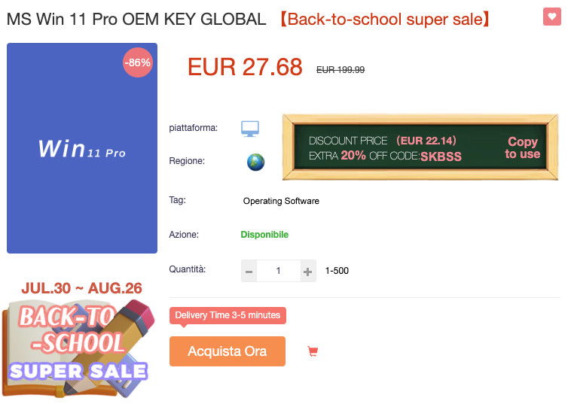Click the MS Win 11 Pro product title
This screenshot has height=404, width=568.
136,20
